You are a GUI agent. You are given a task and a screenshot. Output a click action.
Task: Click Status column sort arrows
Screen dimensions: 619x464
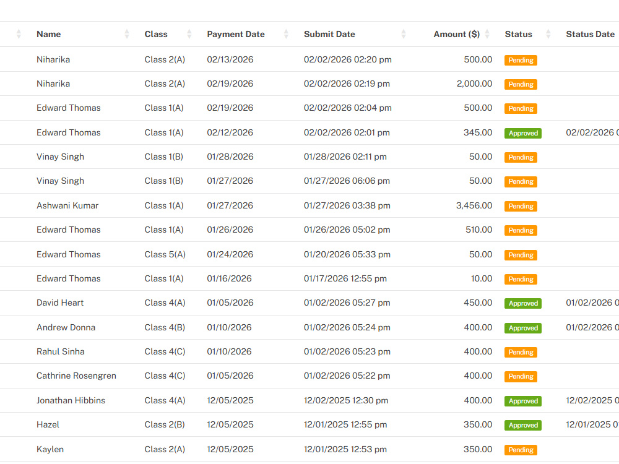(548, 34)
